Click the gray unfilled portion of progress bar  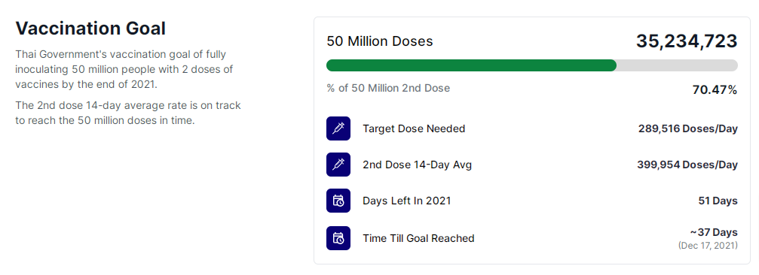click(x=677, y=65)
